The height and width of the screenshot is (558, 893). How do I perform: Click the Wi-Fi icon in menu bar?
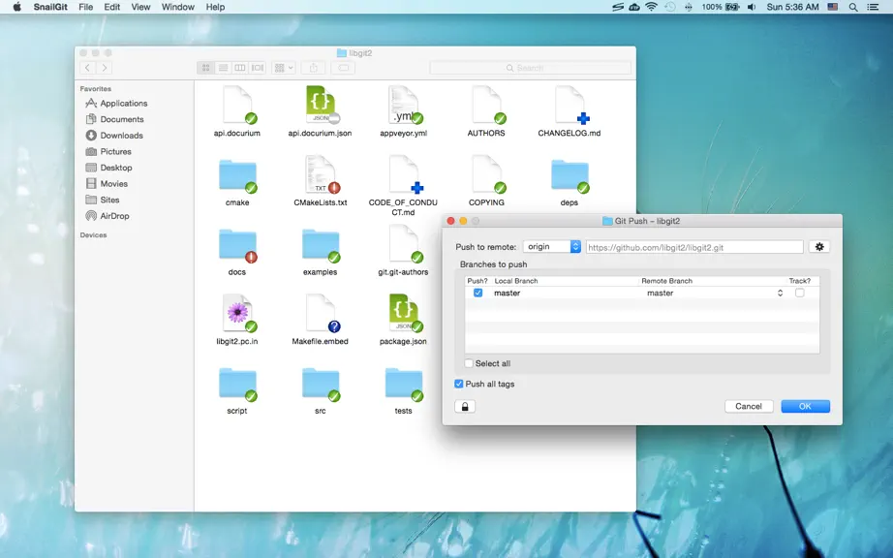coord(652,7)
